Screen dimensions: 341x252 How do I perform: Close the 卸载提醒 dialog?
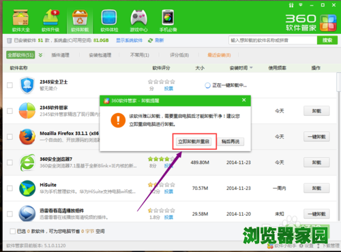pos(244,100)
